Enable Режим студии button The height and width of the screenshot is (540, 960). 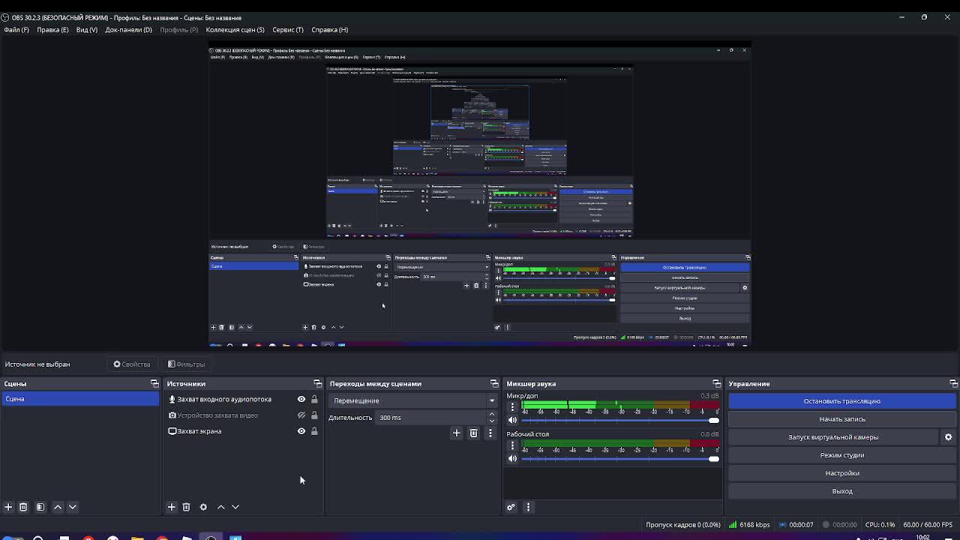pyautogui.click(x=842, y=455)
